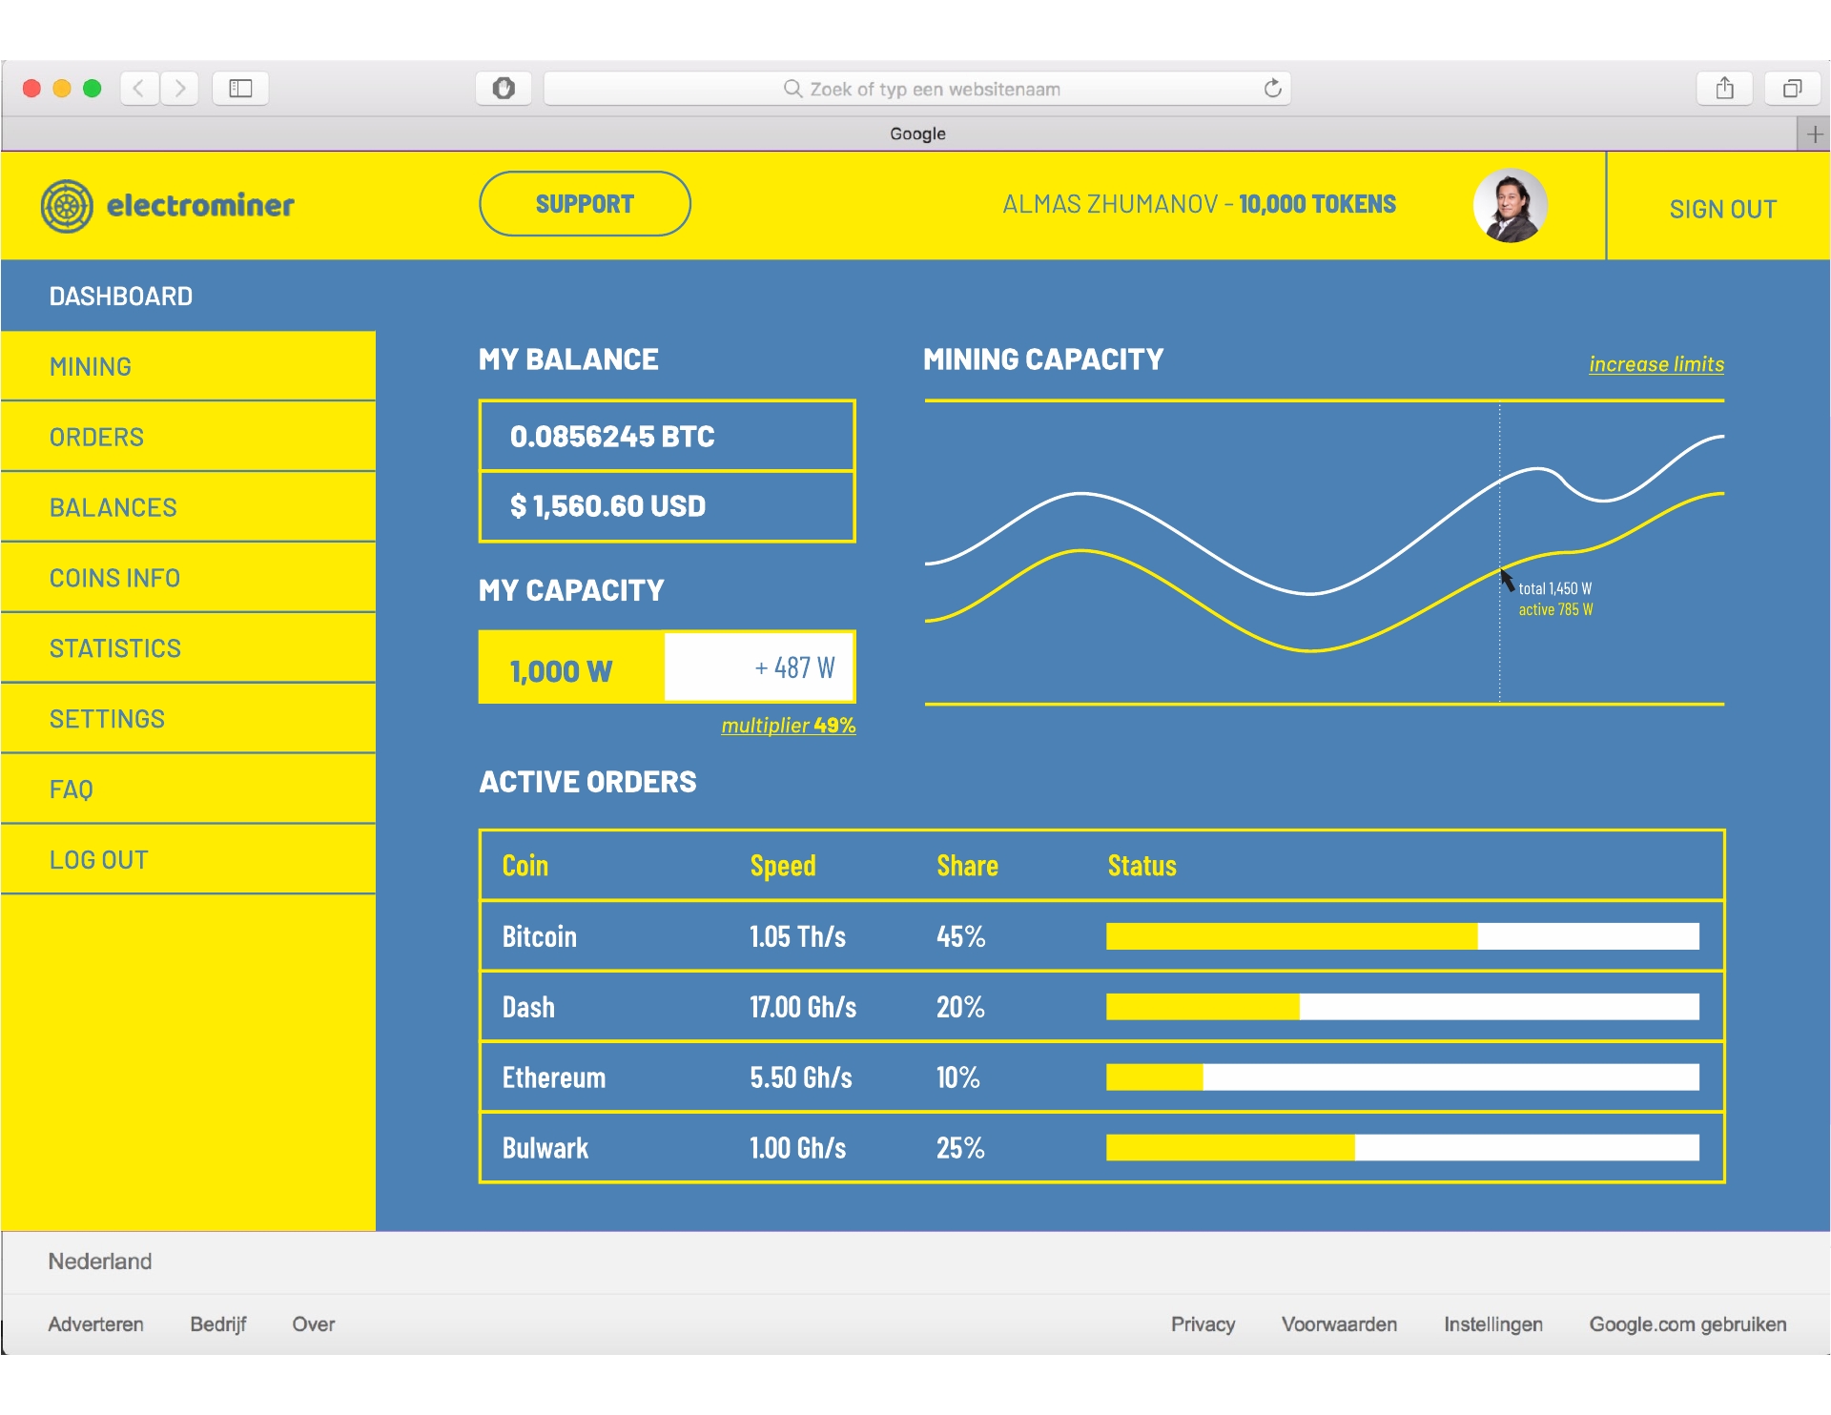Open the Mining menu item

point(92,367)
